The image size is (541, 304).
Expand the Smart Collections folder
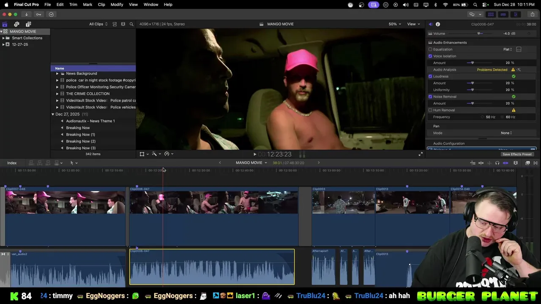(x=3, y=38)
